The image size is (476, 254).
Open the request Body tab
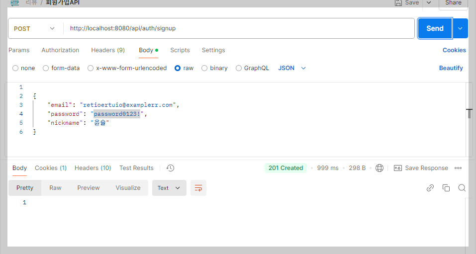(148, 50)
